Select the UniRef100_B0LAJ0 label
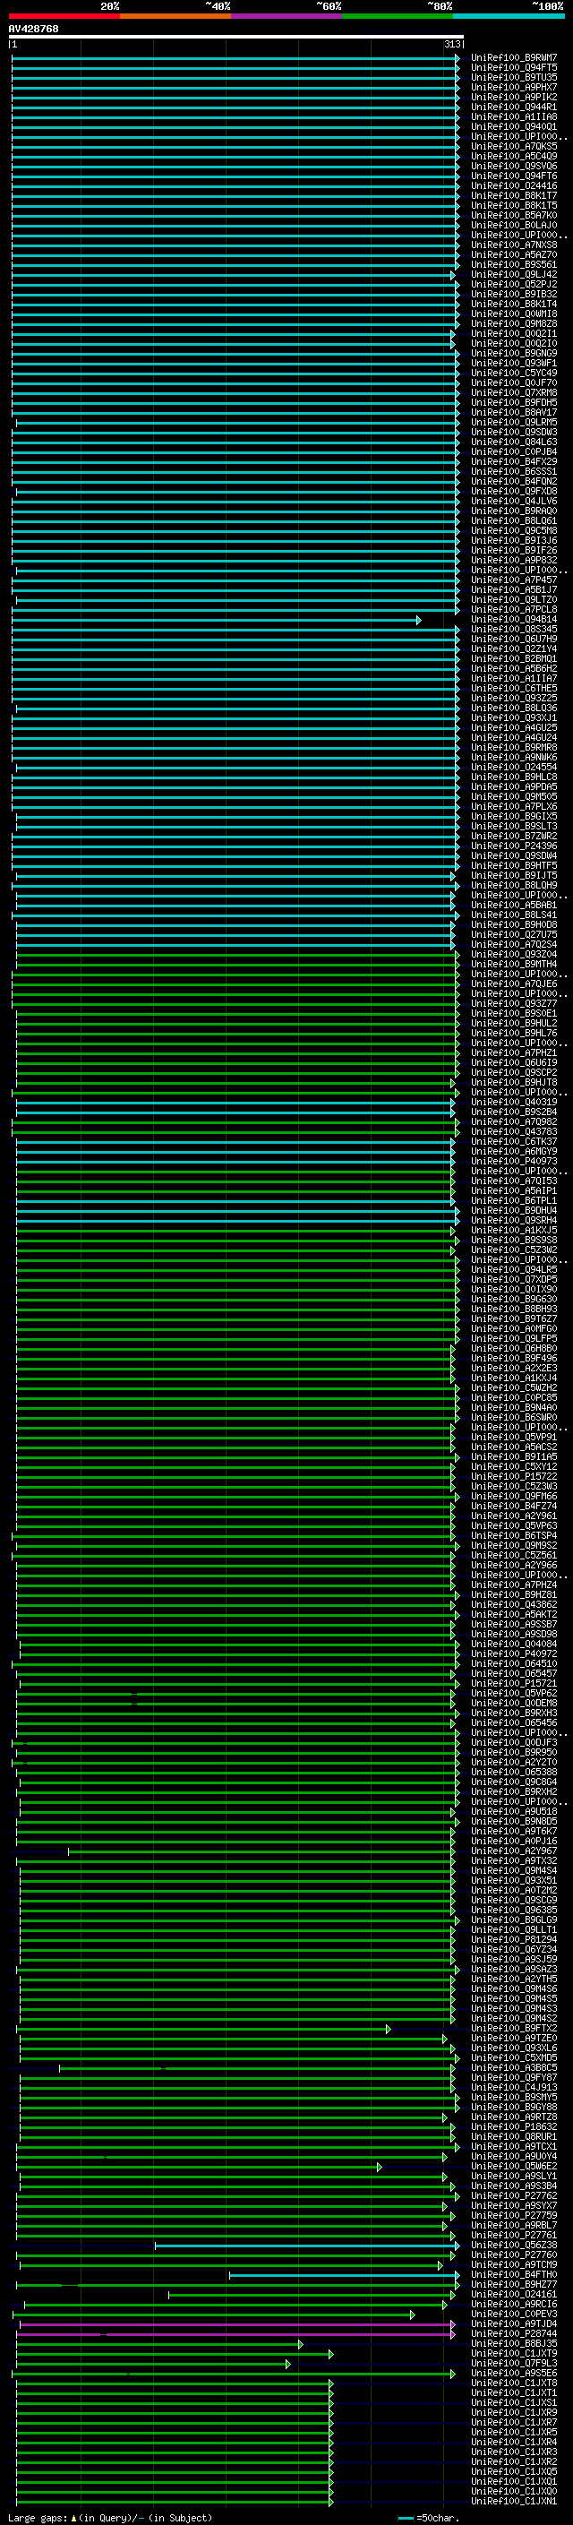 pyautogui.click(x=514, y=225)
